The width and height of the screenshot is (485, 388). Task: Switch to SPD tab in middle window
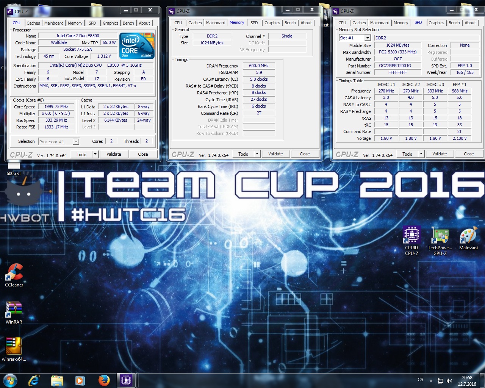[x=254, y=23]
